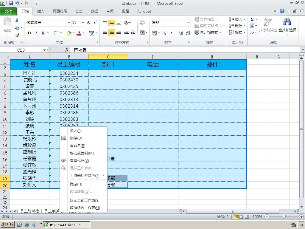The height and width of the screenshot is (229, 305).
Task: Click the Increase Indent icon
Action: coord(133,33)
